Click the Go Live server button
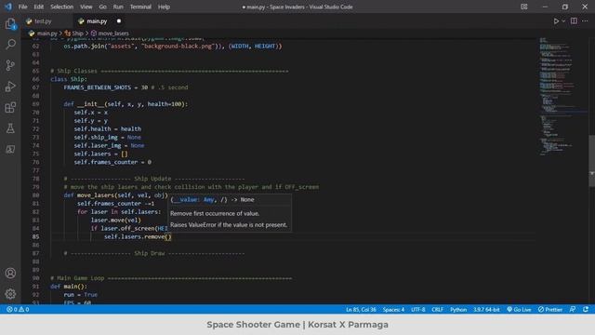Screen dimensions: 595x335 coord(519,310)
